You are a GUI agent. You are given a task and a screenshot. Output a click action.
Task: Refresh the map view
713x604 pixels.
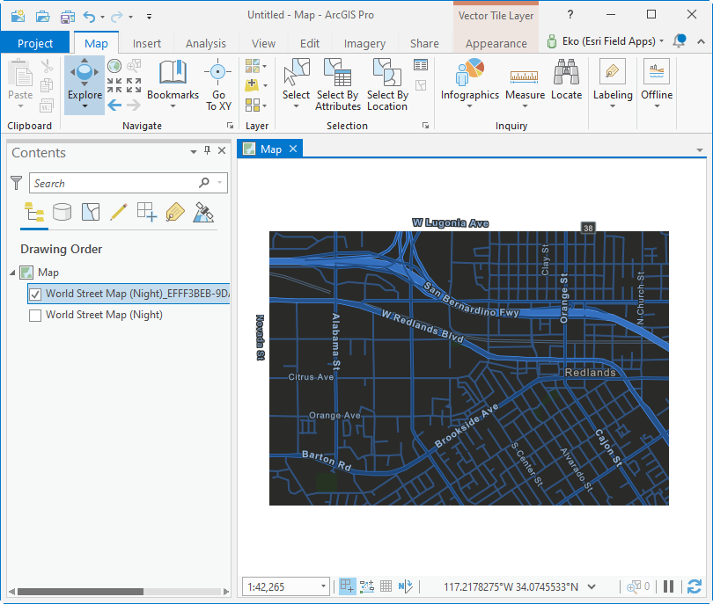click(x=695, y=586)
